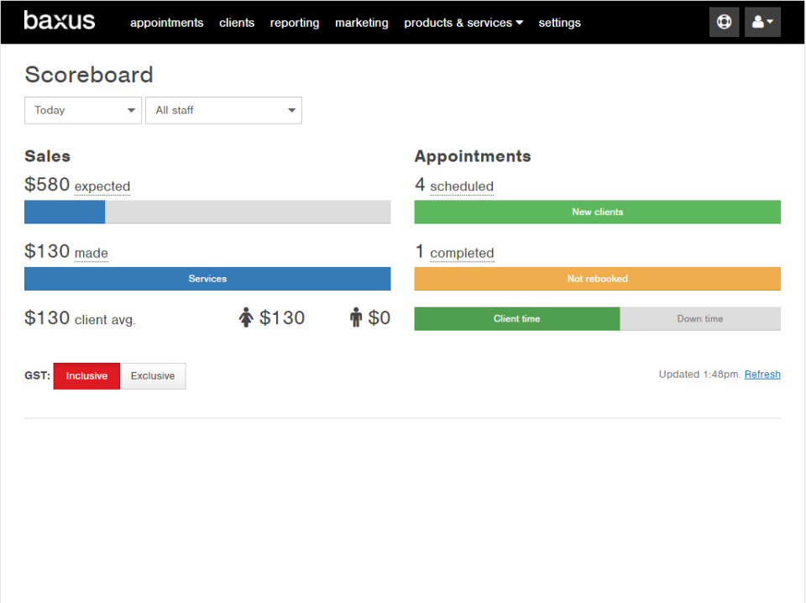Screen dimensions: 806x603
Task: Click the Client time bar segment
Action: point(516,318)
